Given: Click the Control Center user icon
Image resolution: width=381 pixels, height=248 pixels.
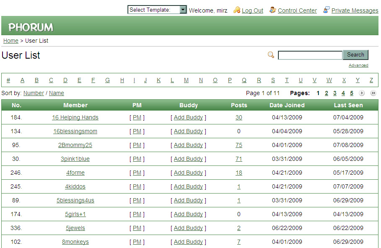Looking at the screenshot, I should (273, 10).
